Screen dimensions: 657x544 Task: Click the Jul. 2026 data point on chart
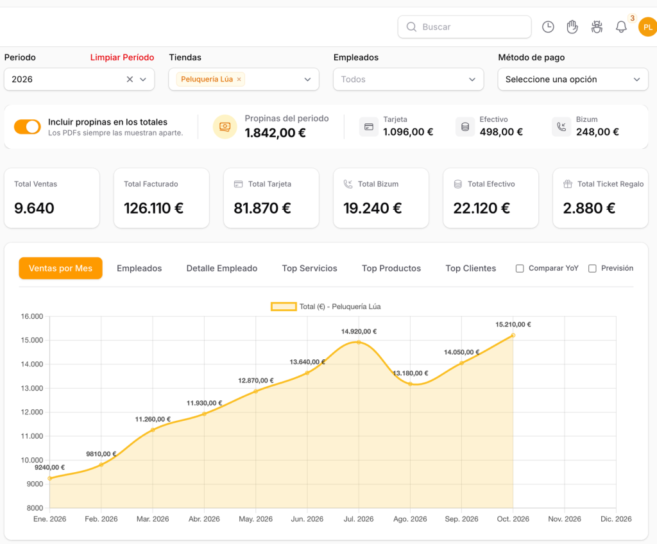pyautogui.click(x=359, y=343)
